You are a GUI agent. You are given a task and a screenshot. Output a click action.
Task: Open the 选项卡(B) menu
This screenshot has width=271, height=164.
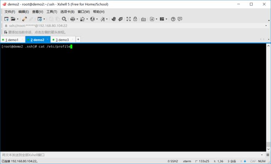(68, 12)
